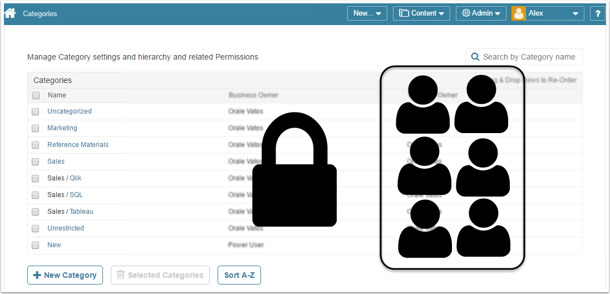Click the group of users icon
The height and width of the screenshot is (294, 610).
tap(452, 166)
